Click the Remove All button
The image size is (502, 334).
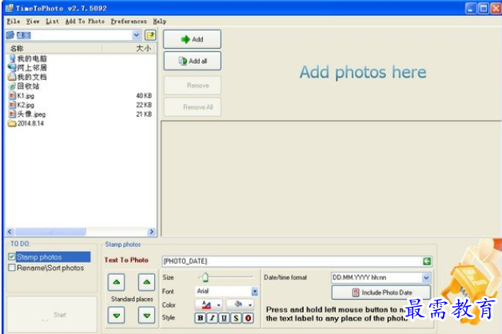193,107
